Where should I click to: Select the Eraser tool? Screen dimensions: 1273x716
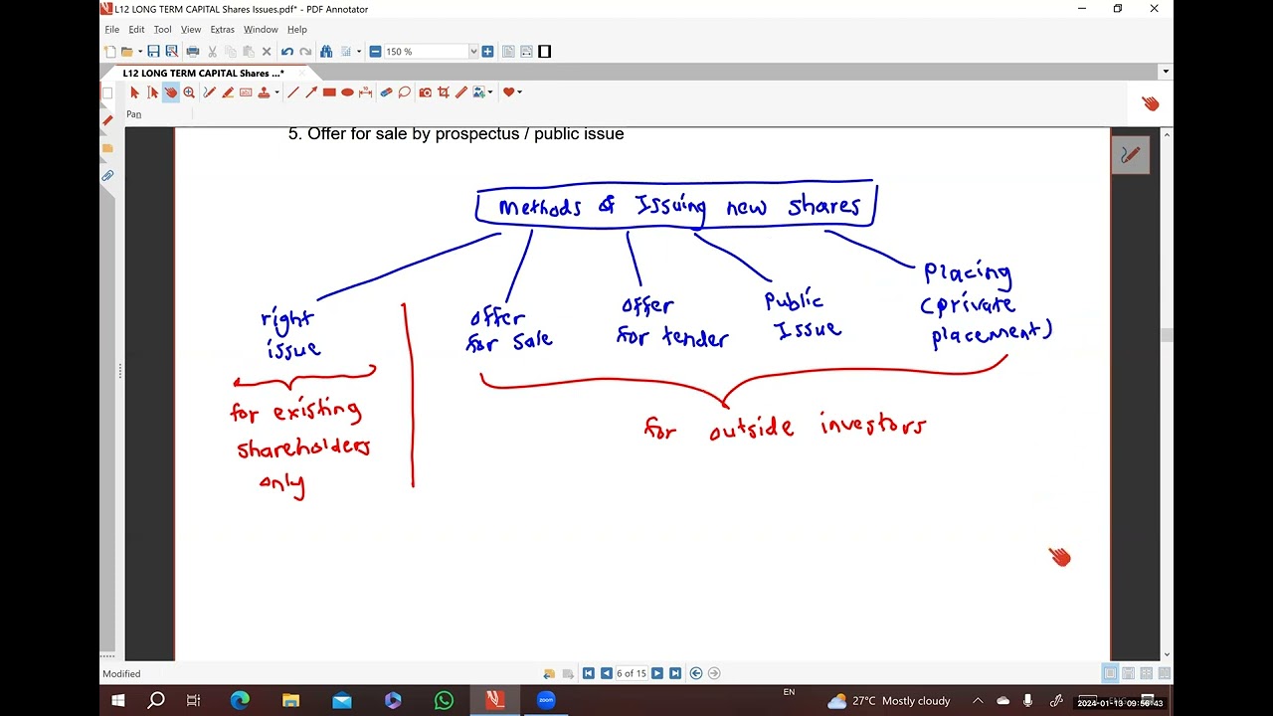386,92
